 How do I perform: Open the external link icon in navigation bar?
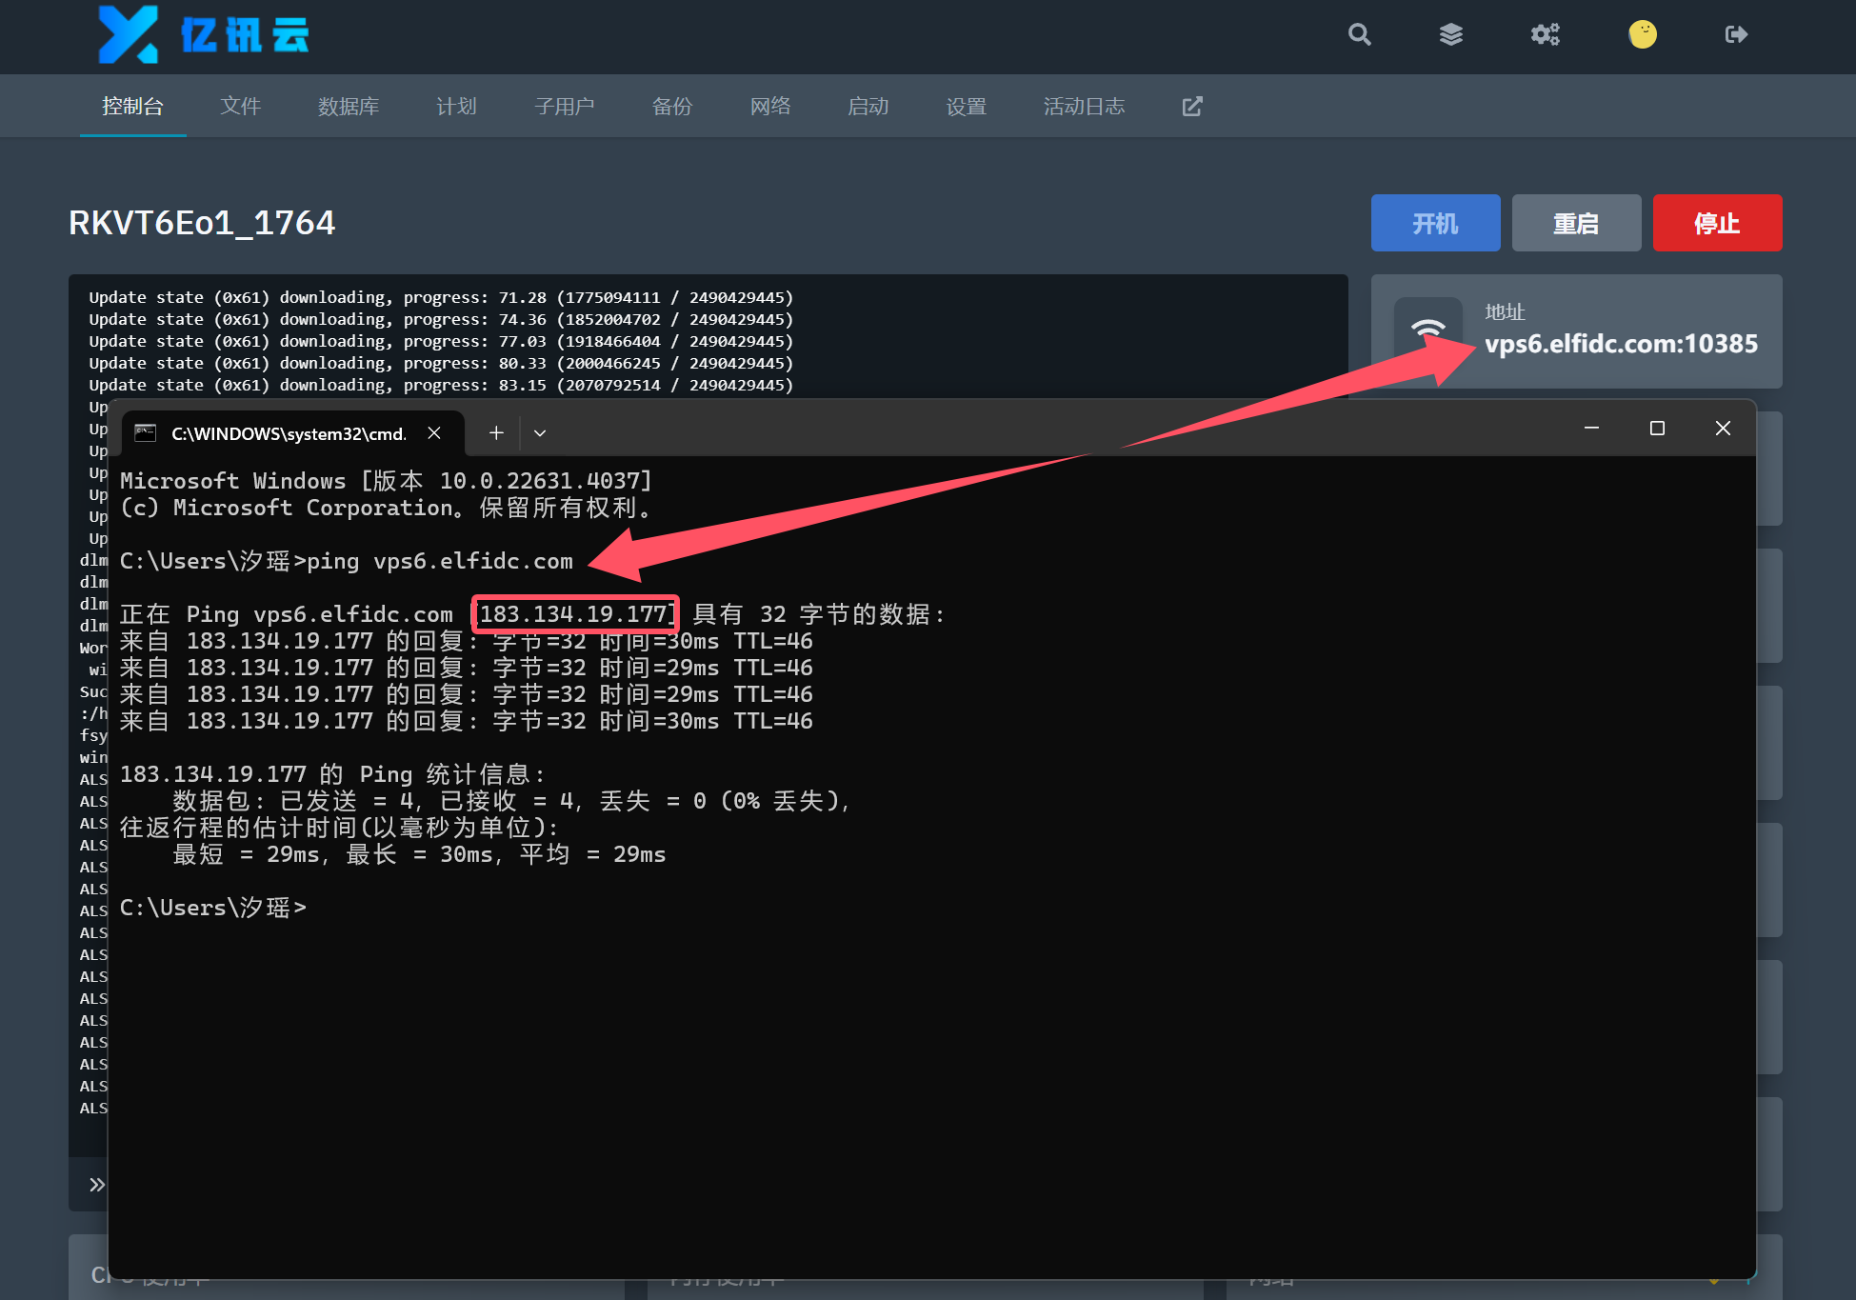coord(1192,107)
